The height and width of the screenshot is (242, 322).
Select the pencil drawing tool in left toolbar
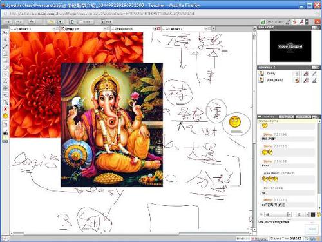click(5, 46)
